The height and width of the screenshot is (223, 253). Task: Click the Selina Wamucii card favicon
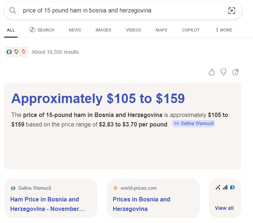click(13, 188)
